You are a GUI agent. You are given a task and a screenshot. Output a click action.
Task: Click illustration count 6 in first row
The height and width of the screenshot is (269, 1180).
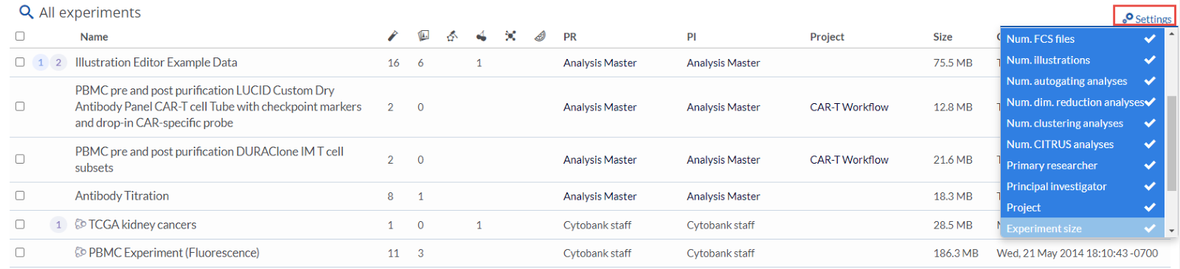(420, 63)
